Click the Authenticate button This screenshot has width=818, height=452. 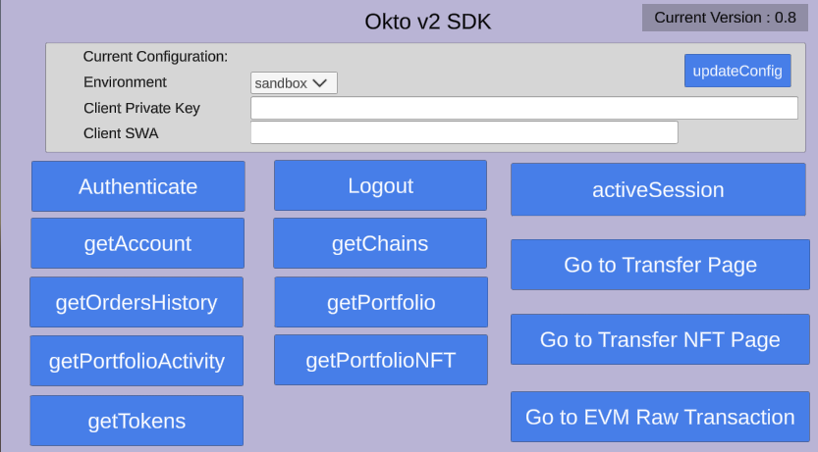137,186
